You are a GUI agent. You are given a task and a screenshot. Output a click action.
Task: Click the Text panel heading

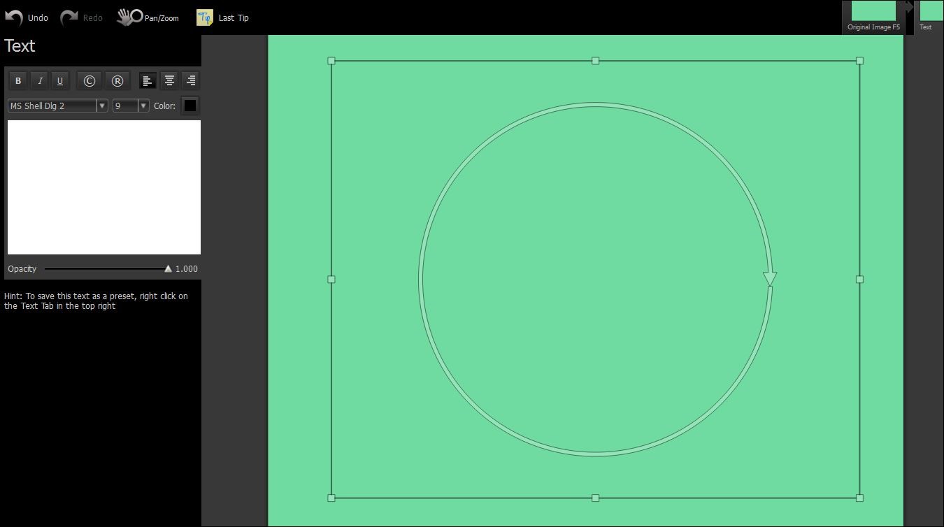pos(20,46)
